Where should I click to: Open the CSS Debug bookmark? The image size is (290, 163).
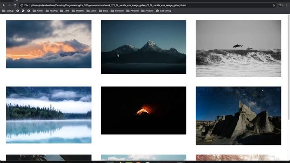(164, 11)
